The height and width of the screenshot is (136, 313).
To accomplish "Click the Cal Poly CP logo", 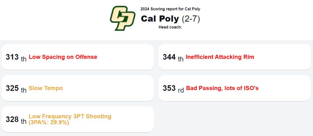I will 122,19.
